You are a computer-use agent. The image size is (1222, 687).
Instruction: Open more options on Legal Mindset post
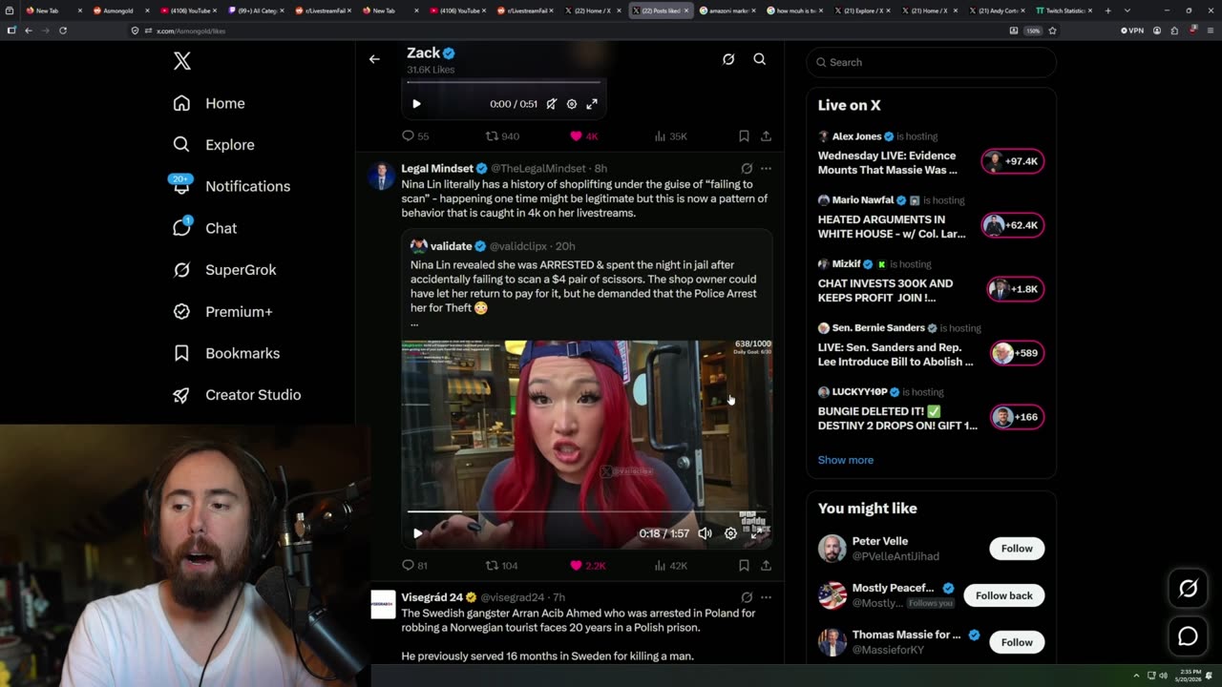point(766,169)
